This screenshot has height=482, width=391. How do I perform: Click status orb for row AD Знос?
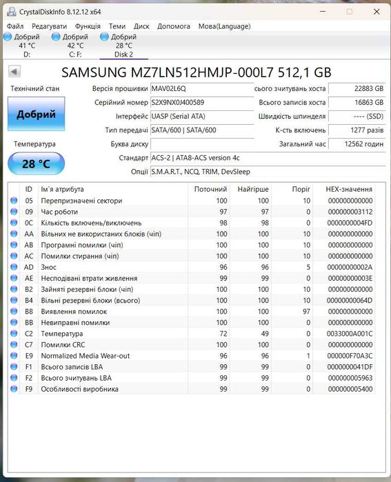pyautogui.click(x=14, y=267)
